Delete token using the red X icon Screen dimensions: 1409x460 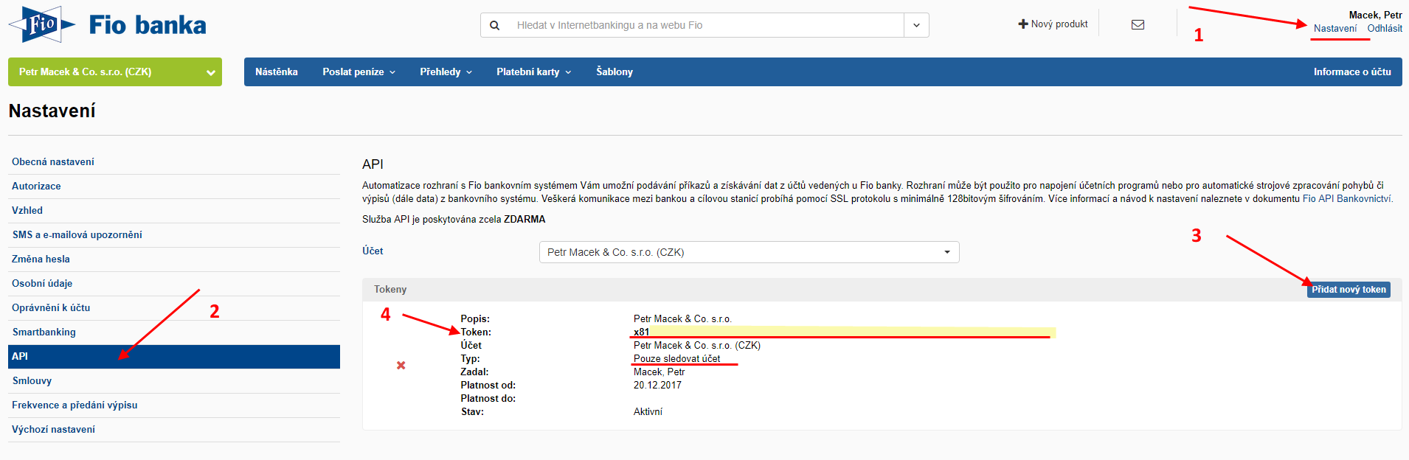(x=401, y=365)
